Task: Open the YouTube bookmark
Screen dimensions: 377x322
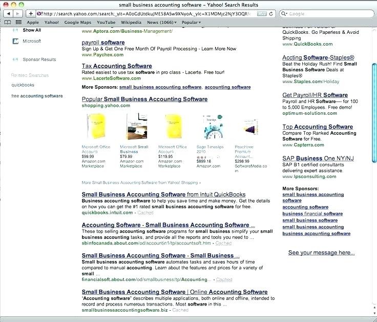Action: 106,23
